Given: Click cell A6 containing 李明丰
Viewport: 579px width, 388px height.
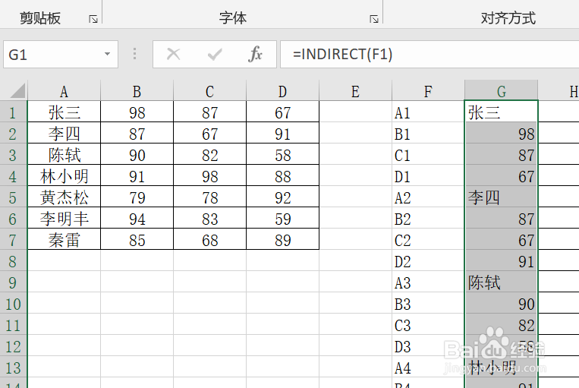Looking at the screenshot, I should point(64,218).
